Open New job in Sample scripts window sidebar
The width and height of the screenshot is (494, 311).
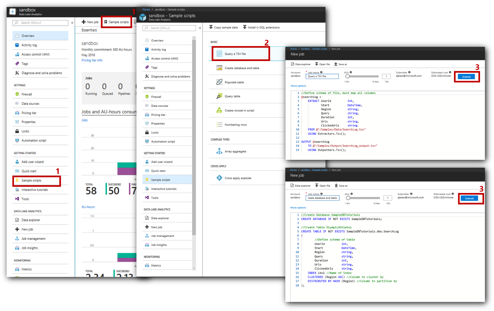click(x=167, y=227)
